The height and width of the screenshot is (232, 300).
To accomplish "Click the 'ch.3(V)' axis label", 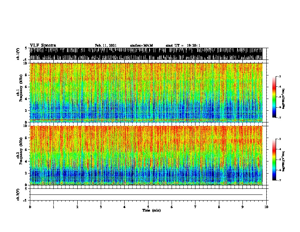I will 18,194.
